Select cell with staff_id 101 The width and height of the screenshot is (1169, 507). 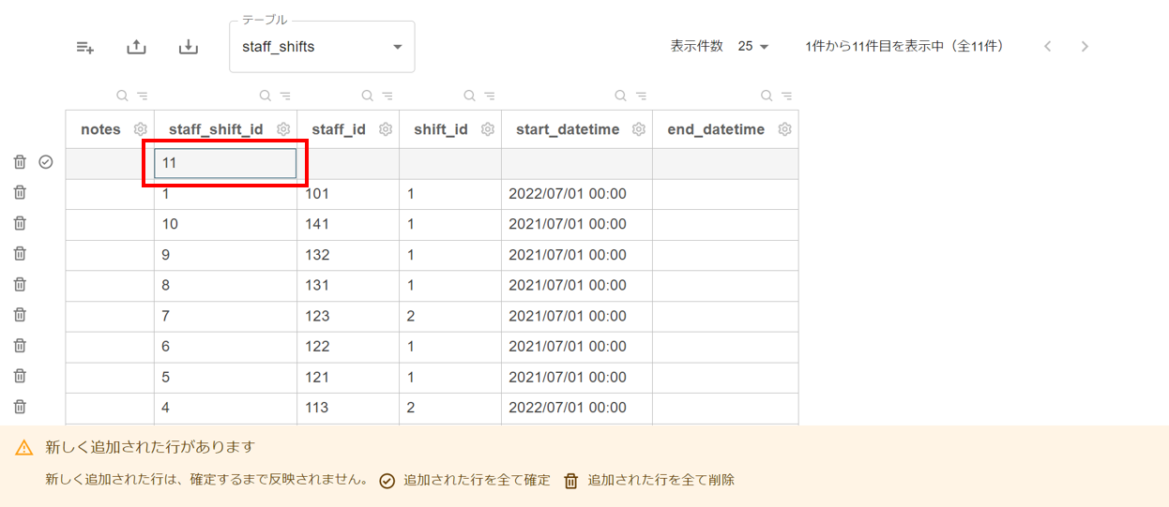[348, 194]
